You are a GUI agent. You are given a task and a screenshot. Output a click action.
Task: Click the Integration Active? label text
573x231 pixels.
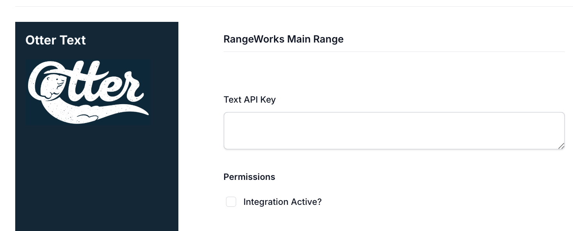coord(283,202)
